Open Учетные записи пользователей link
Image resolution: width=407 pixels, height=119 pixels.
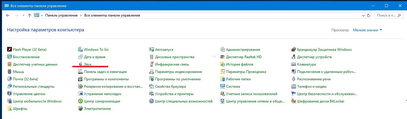[252, 94]
